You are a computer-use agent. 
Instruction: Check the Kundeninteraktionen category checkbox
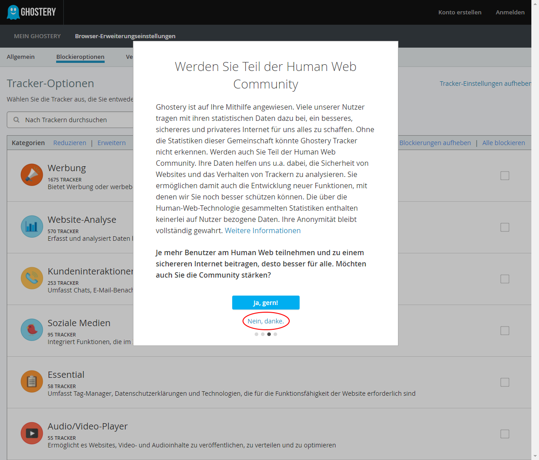(x=505, y=279)
